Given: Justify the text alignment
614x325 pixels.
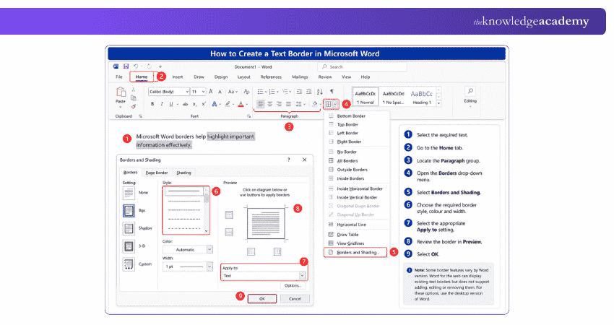Looking at the screenshot, I should tap(289, 104).
